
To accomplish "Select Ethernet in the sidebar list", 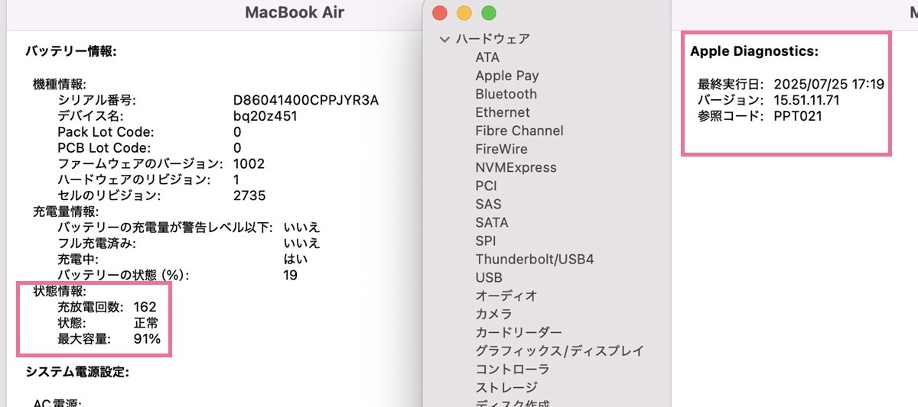I will tap(503, 112).
